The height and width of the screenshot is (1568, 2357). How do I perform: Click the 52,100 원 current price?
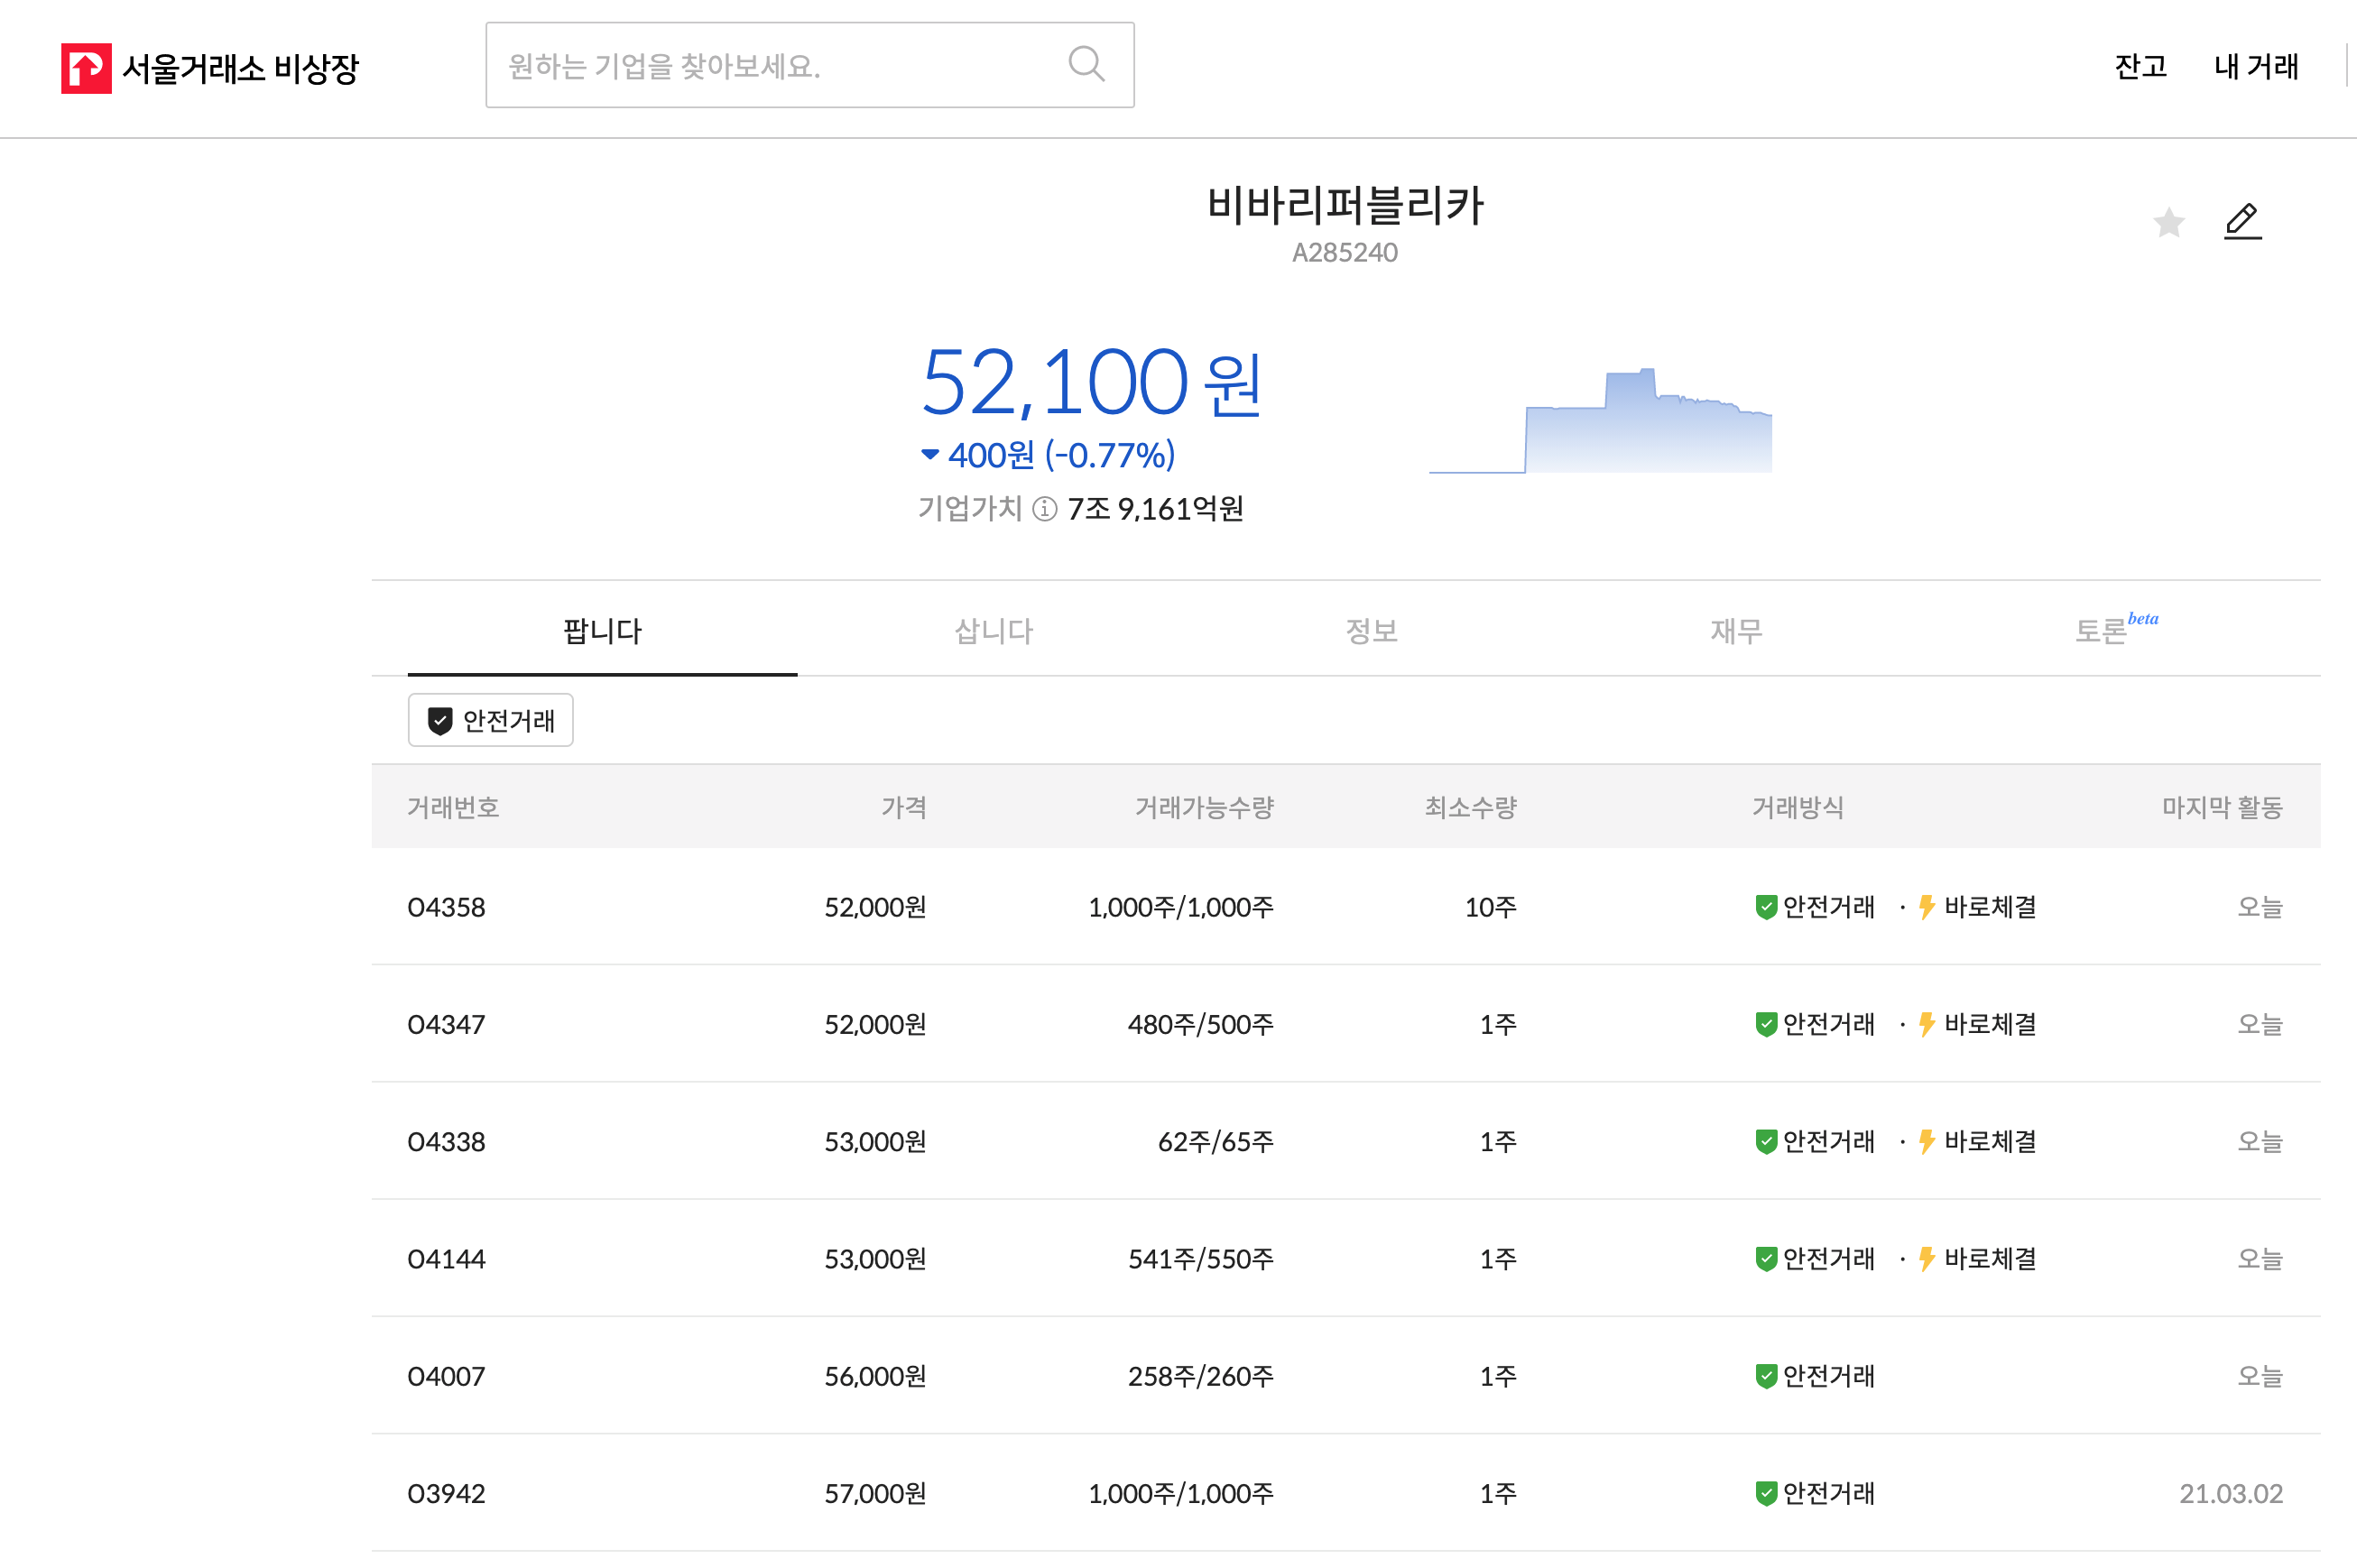click(1090, 382)
